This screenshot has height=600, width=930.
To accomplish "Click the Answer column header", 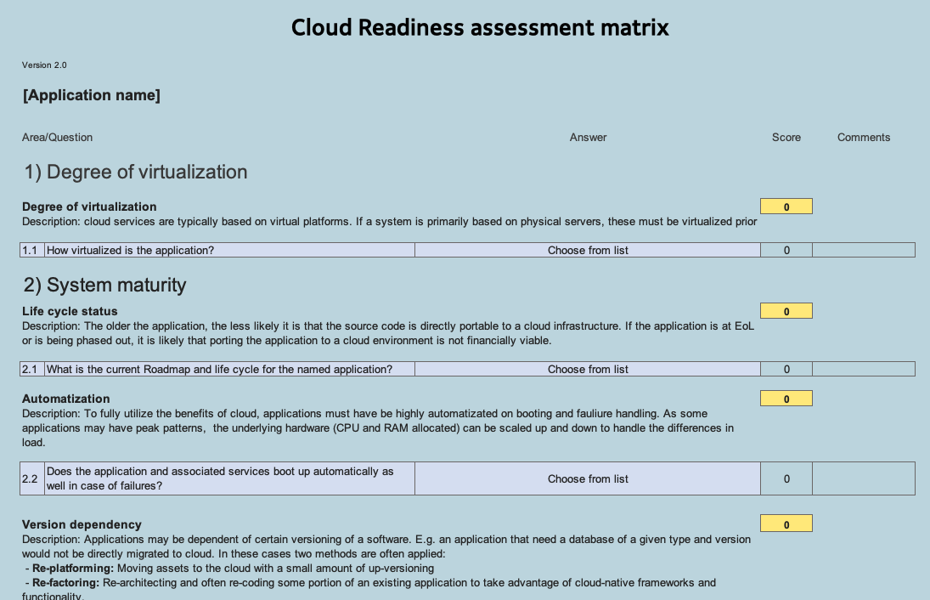I will point(588,137).
